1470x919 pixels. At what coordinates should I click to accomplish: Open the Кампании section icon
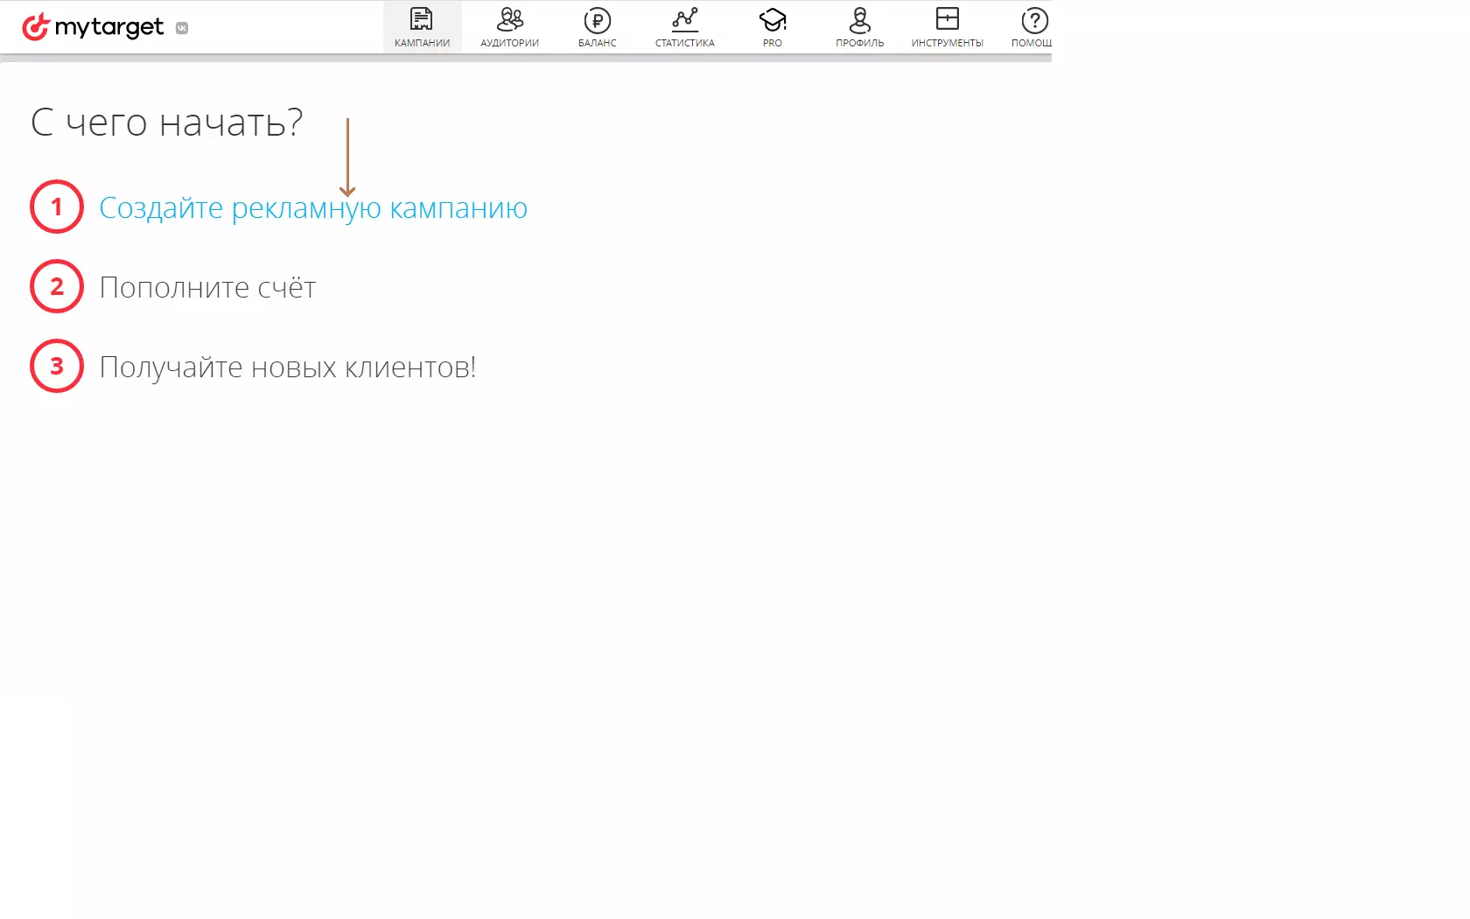pos(422,19)
